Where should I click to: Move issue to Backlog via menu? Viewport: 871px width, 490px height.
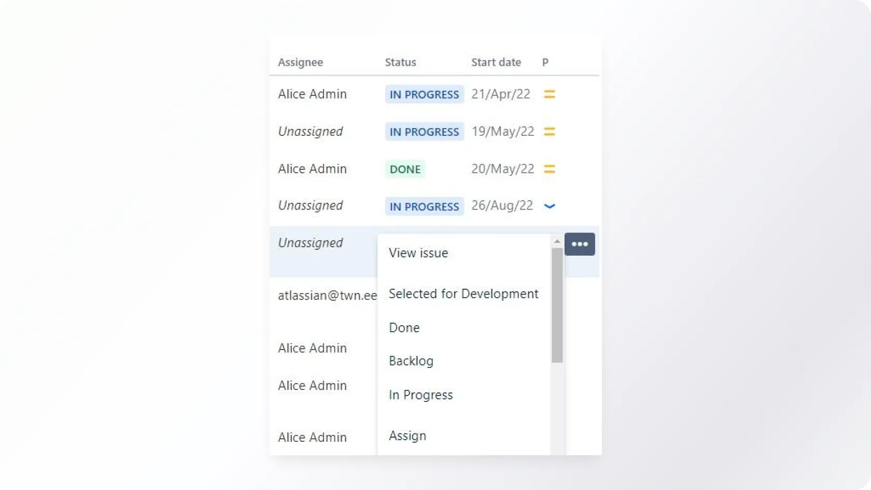click(411, 361)
